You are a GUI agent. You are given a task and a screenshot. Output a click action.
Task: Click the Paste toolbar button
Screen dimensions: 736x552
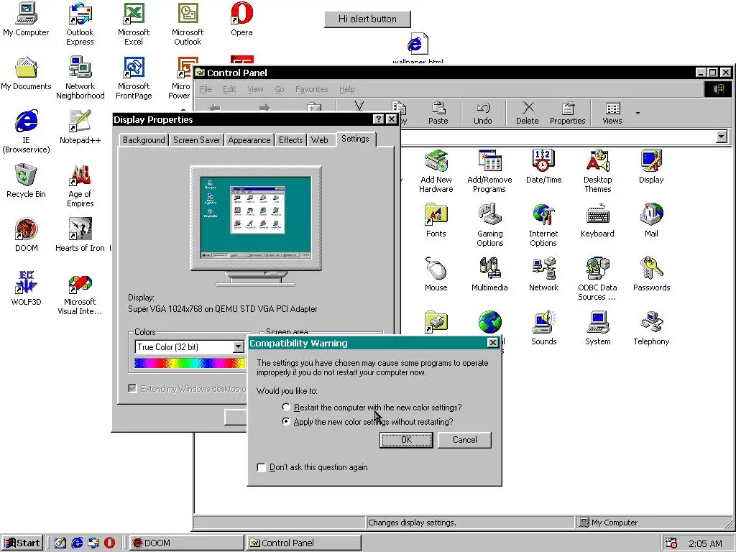pos(438,113)
